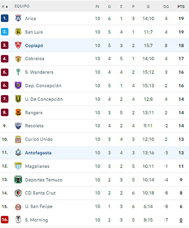Open the U. De Concepción team link
The image size is (189, 228).
[x=44, y=99]
